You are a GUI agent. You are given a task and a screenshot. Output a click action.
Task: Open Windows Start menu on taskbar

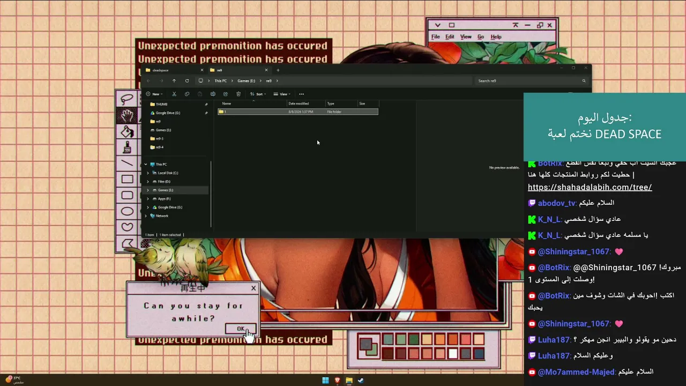325,381
